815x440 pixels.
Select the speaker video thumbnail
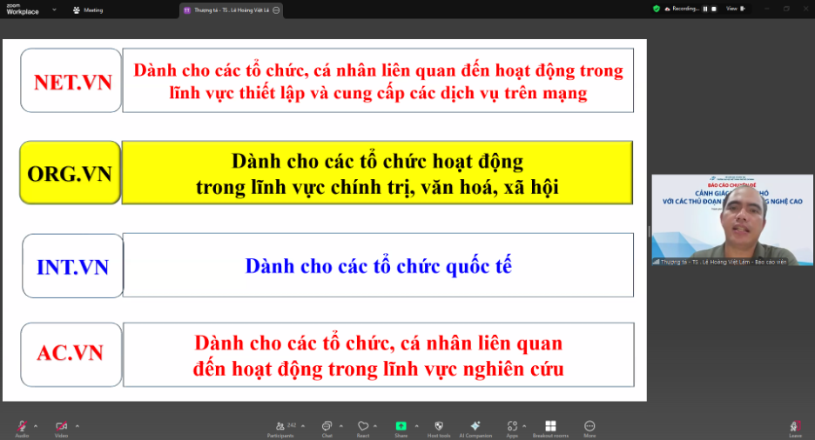[732, 220]
